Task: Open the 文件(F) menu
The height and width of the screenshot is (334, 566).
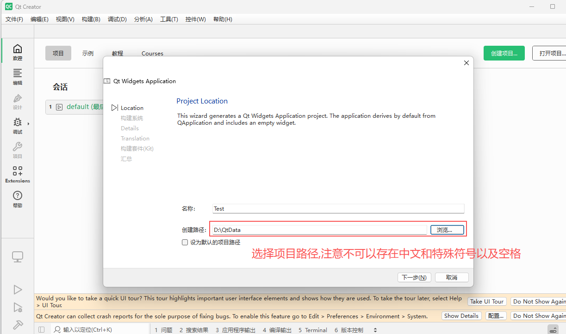Action: (14, 19)
